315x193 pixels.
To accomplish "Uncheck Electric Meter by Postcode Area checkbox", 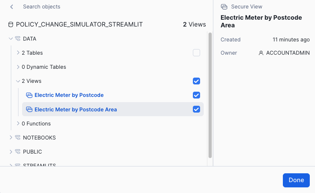I will (196, 109).
